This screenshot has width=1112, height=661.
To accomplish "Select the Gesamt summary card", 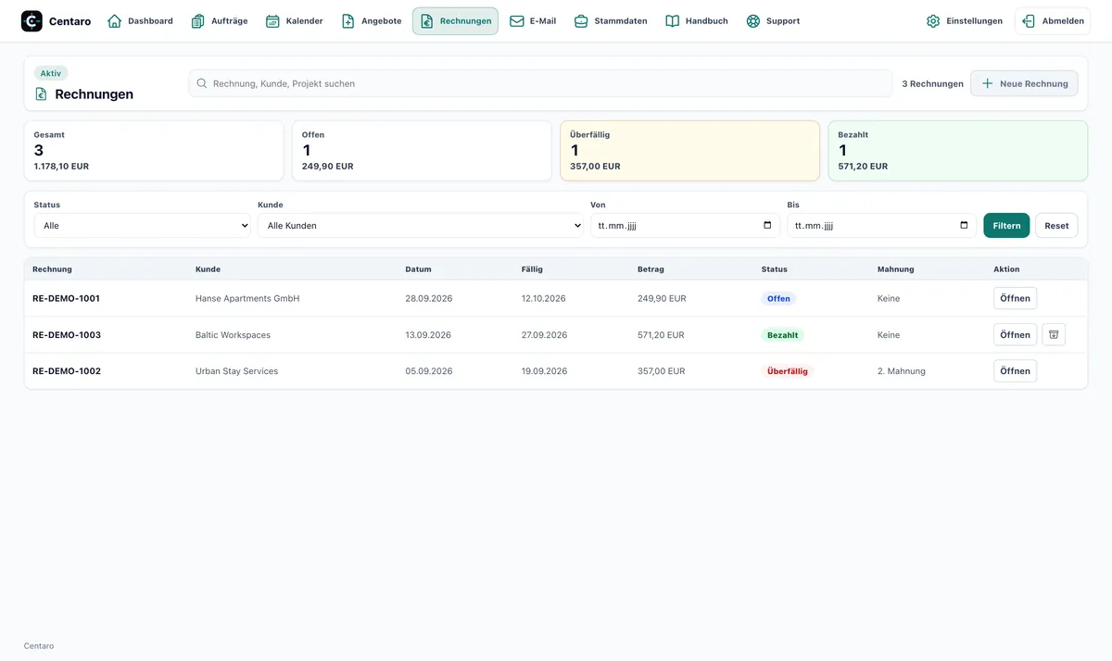I will (154, 151).
